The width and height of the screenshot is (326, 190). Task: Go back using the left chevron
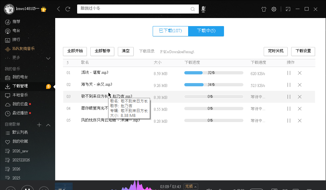tap(58, 9)
